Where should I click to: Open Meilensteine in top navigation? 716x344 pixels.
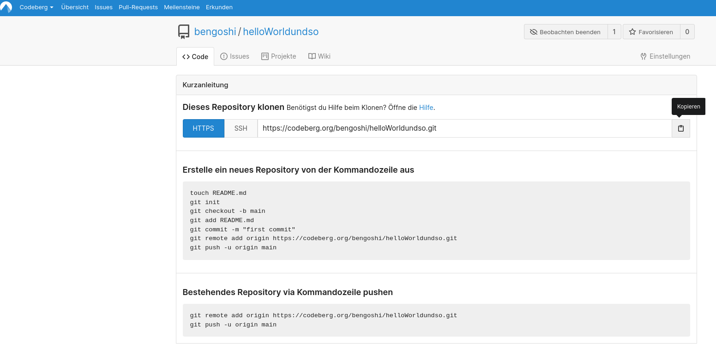pos(181,7)
